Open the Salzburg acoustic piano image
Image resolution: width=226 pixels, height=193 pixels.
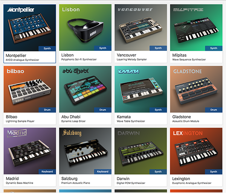coord(85,151)
